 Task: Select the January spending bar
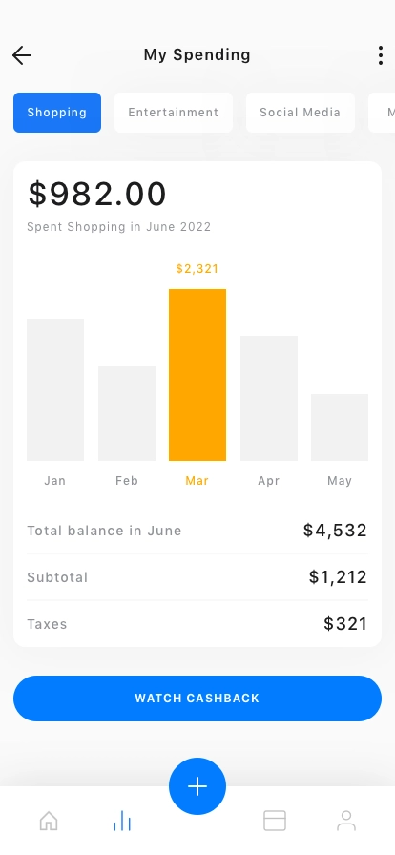(x=55, y=389)
